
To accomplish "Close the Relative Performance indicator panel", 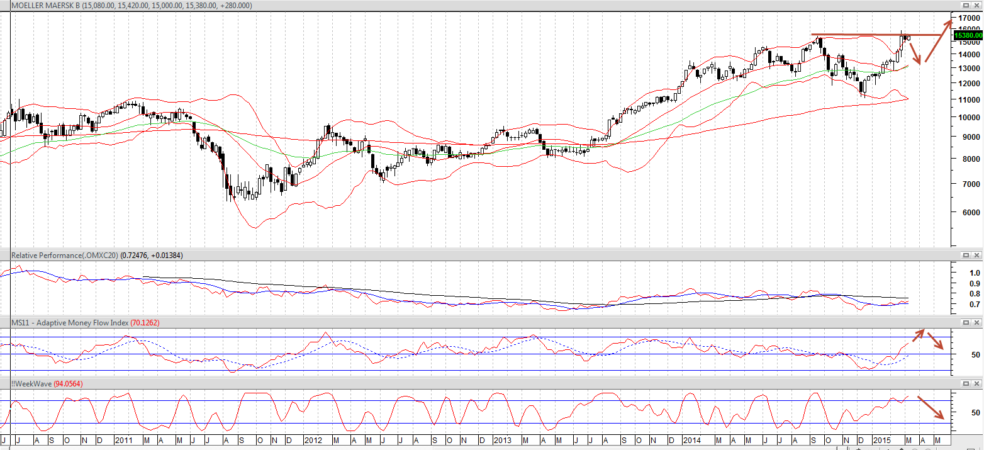I will (976, 255).
